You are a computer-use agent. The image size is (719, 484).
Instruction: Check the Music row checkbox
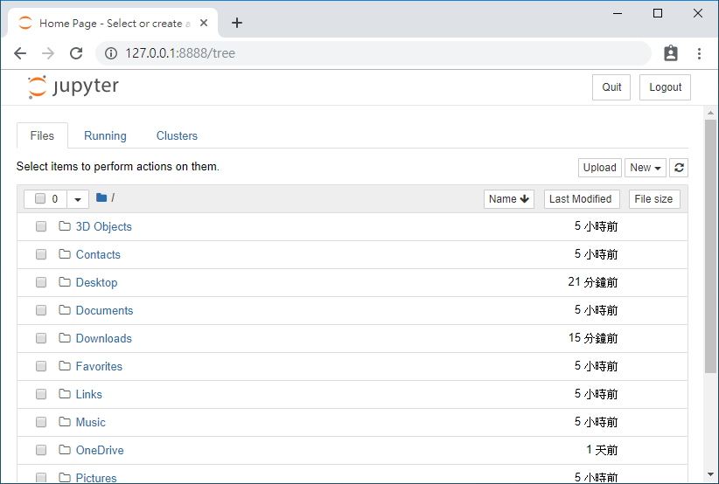(41, 422)
